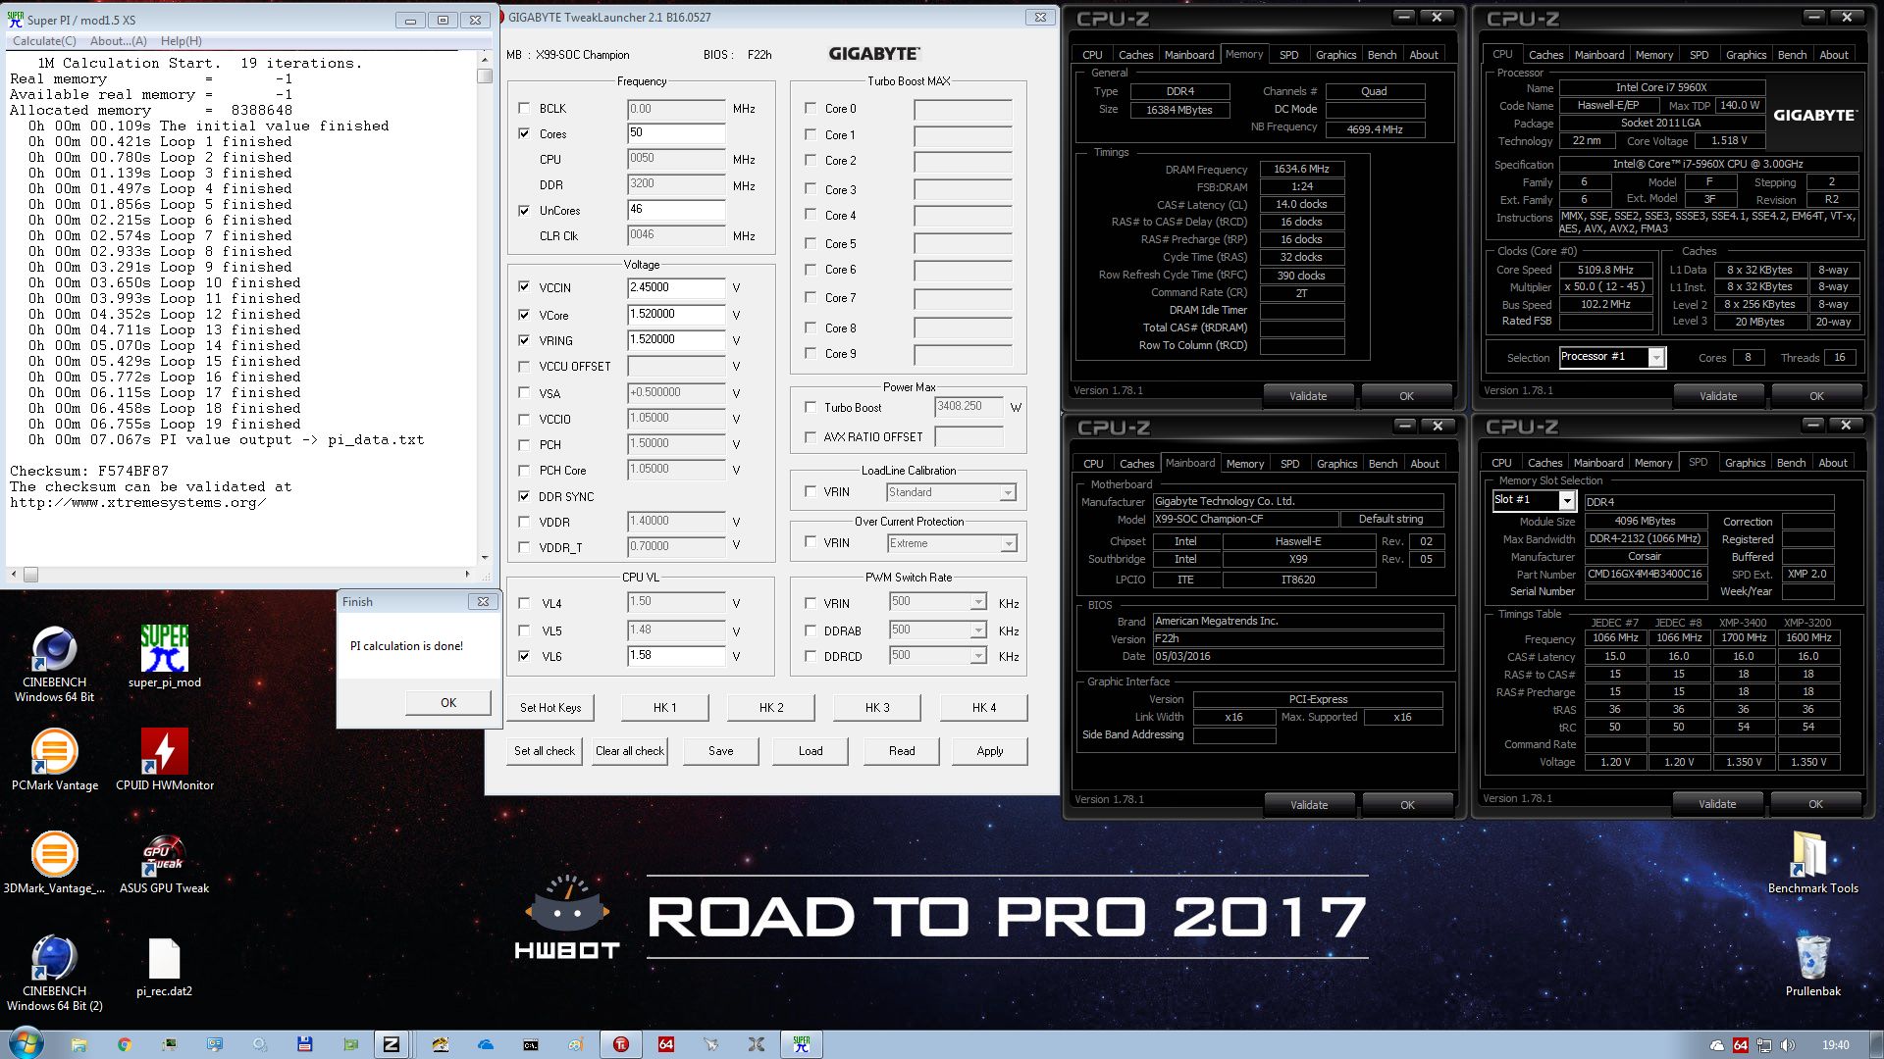Open Paint taskbar icon
1884x1059 pixels.
576,1044
